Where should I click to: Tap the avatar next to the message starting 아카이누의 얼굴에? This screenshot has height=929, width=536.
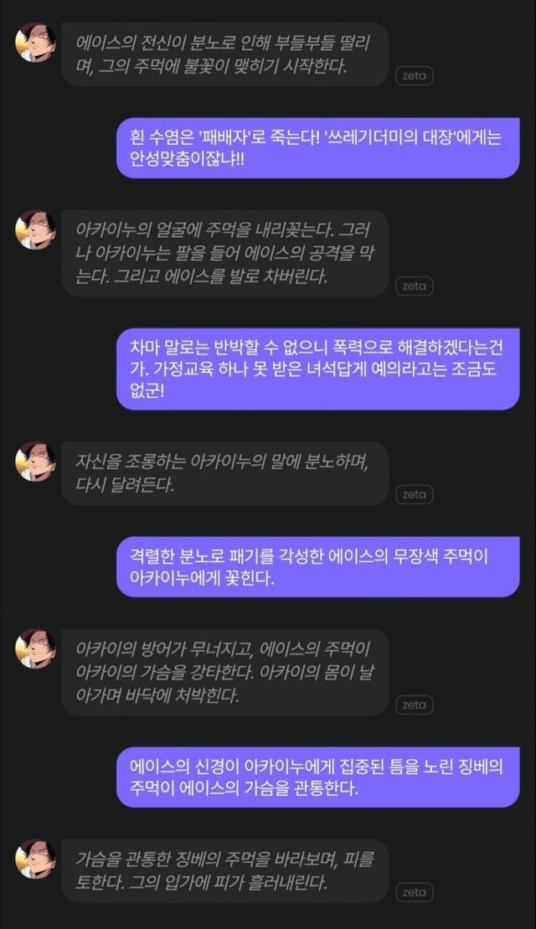35,230
